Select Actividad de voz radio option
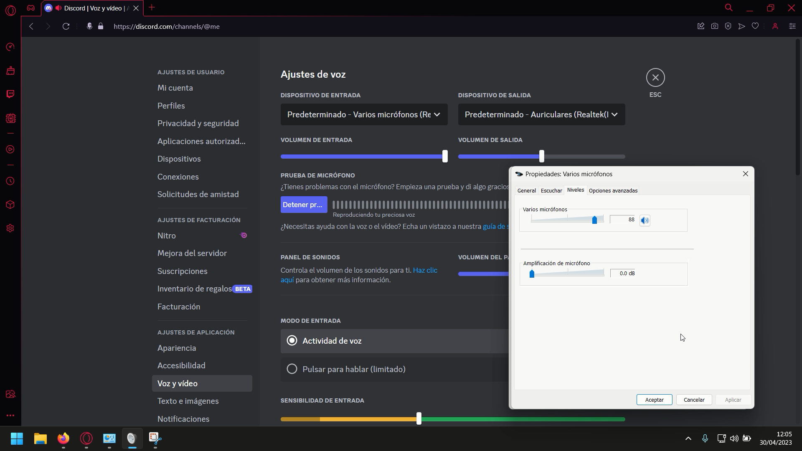Image resolution: width=802 pixels, height=451 pixels. point(292,341)
